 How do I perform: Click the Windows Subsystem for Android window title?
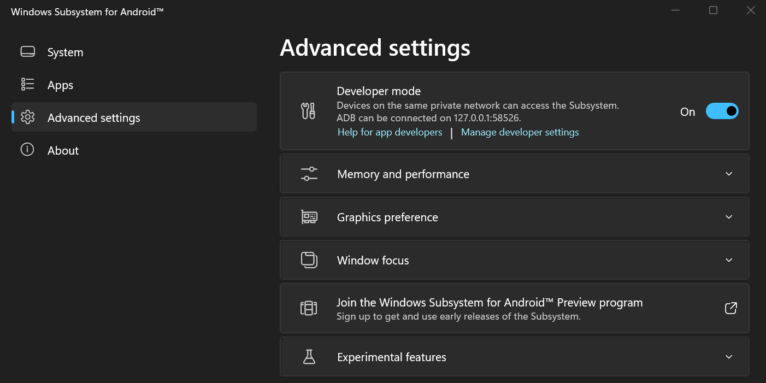click(87, 11)
